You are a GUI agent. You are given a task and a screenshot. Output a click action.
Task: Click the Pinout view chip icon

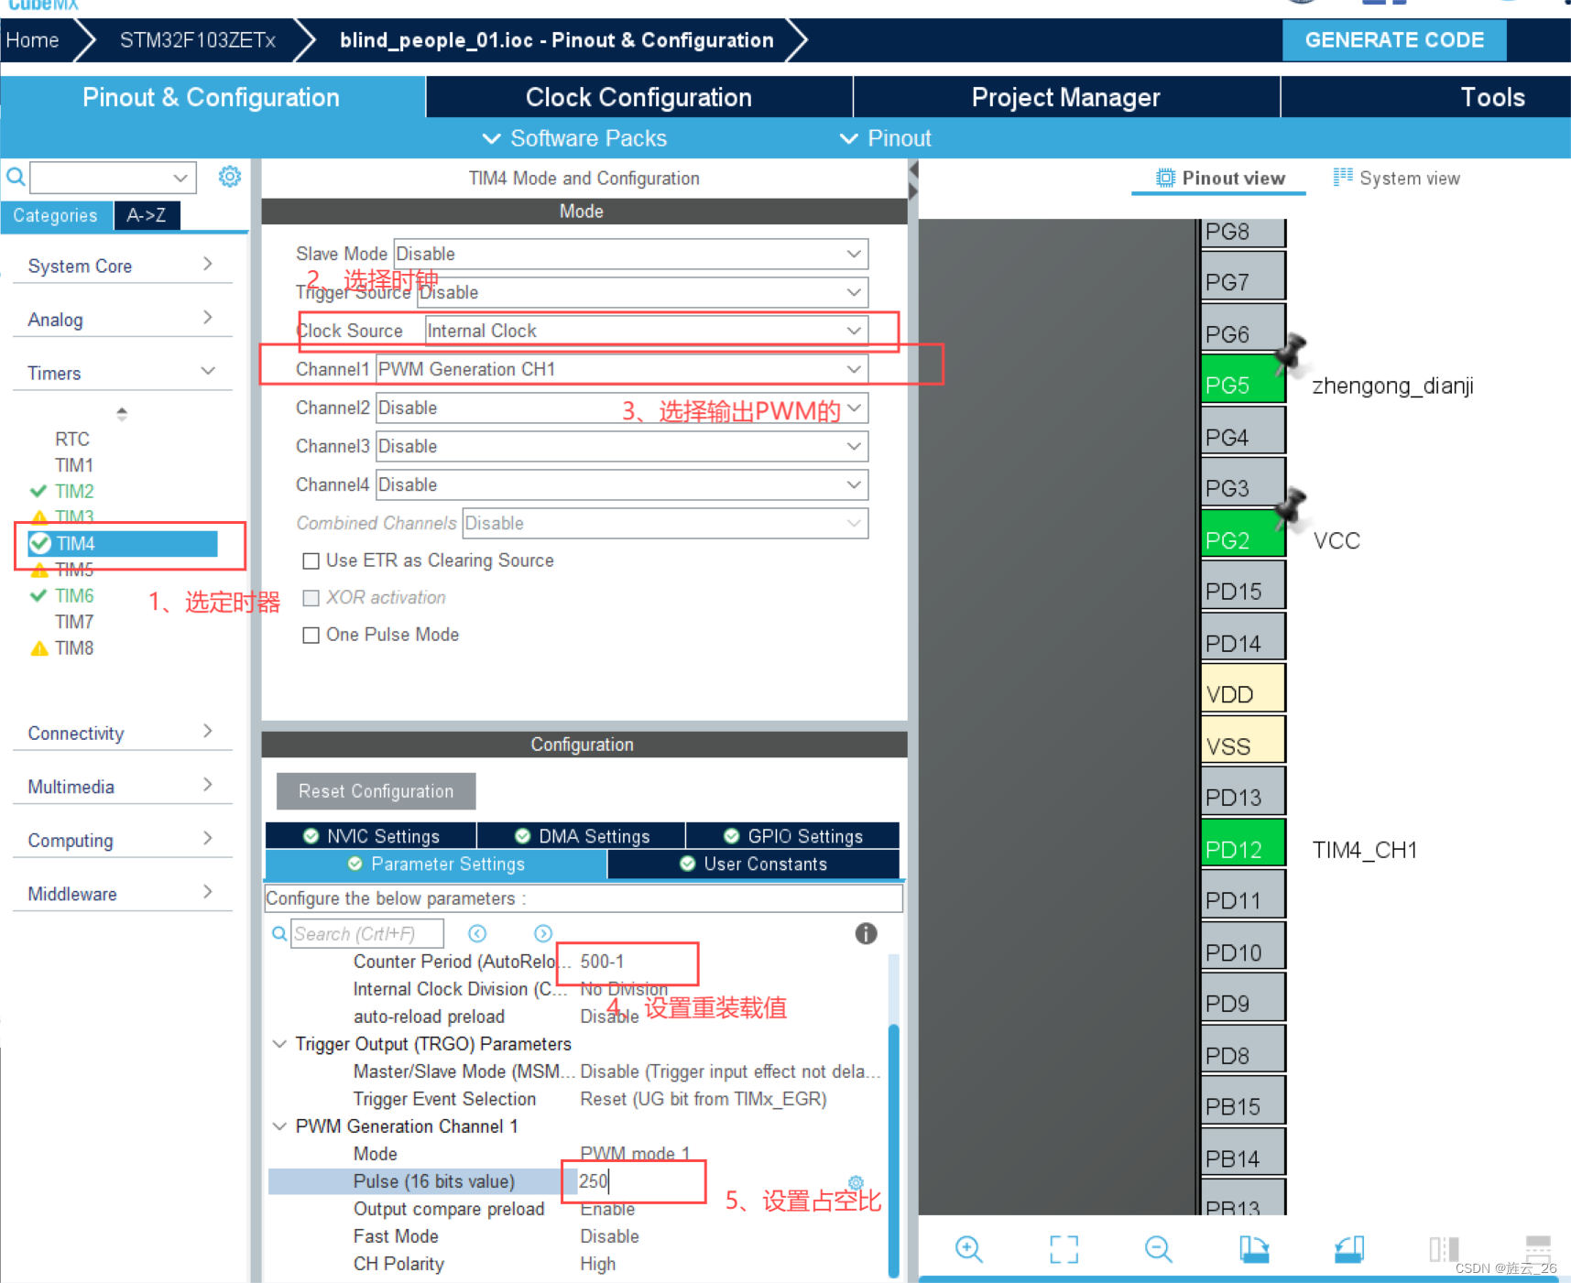click(x=1165, y=178)
